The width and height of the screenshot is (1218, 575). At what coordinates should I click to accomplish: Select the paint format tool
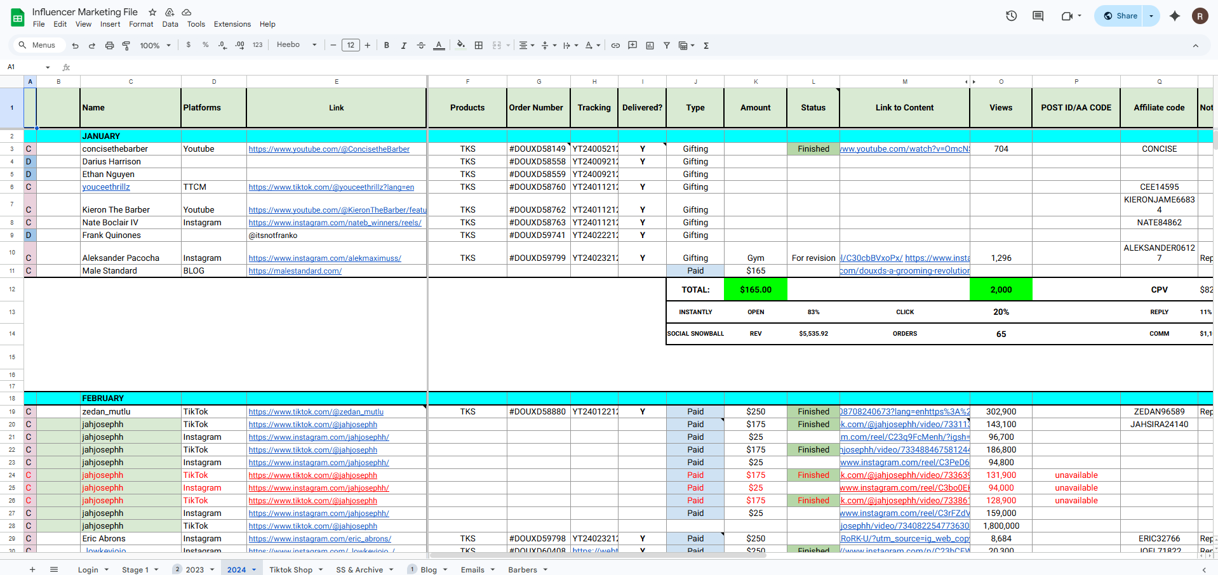pos(126,46)
